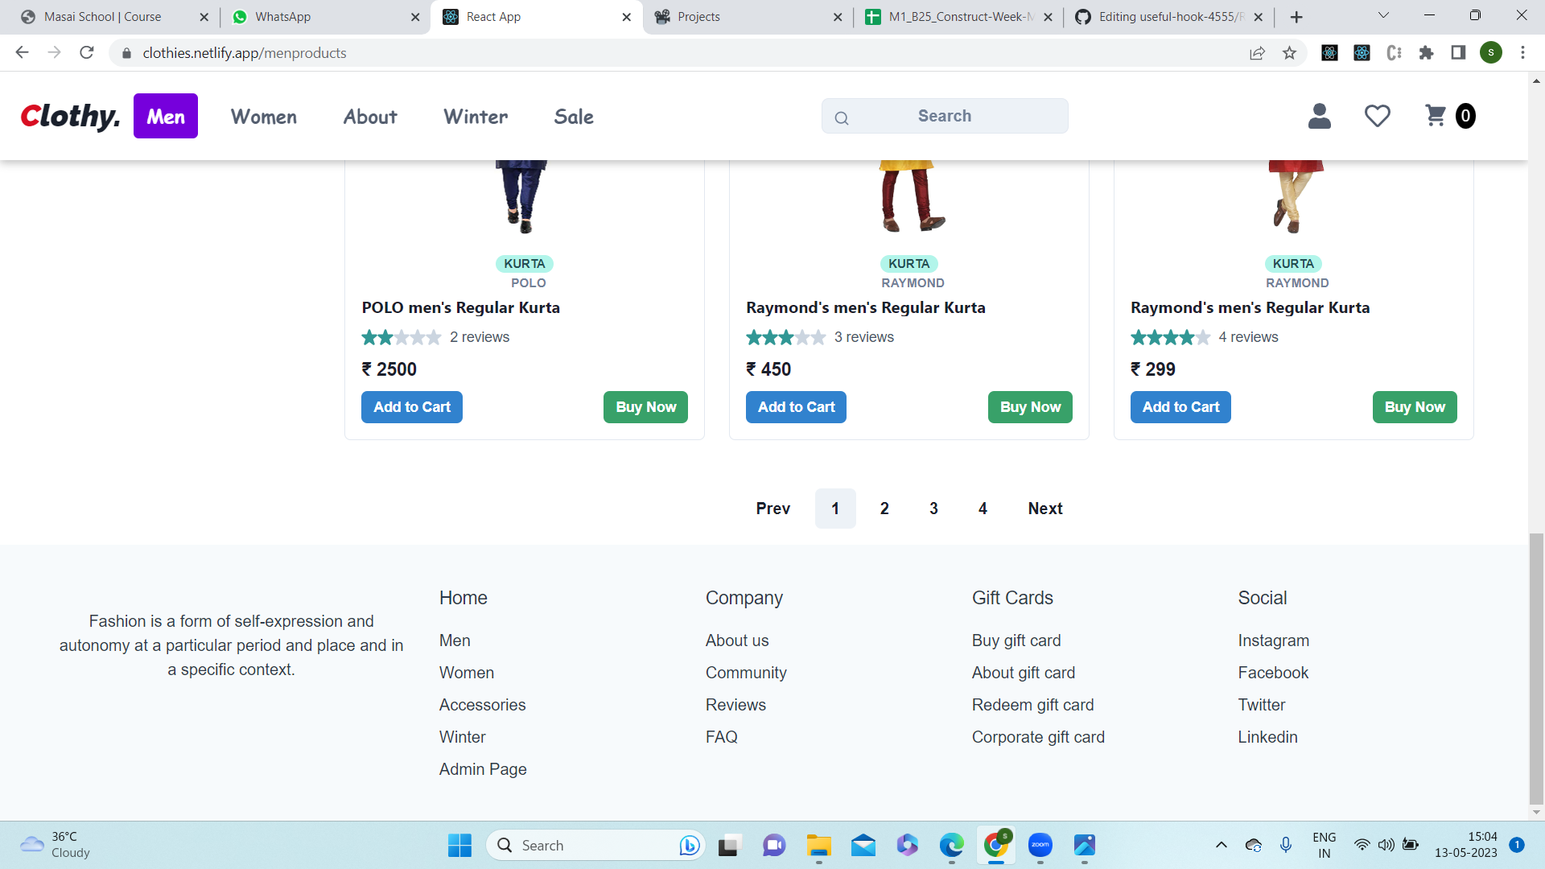Reload the current page
Viewport: 1545px width, 869px height.
pos(87,52)
